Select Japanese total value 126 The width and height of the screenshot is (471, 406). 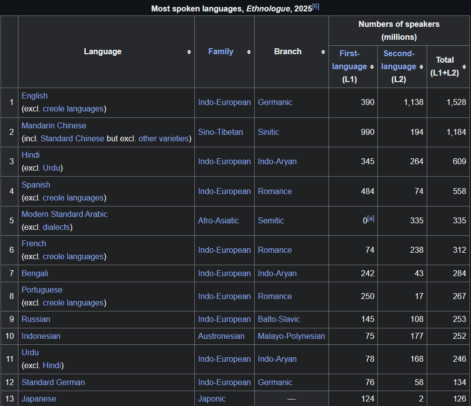pyautogui.click(x=459, y=399)
